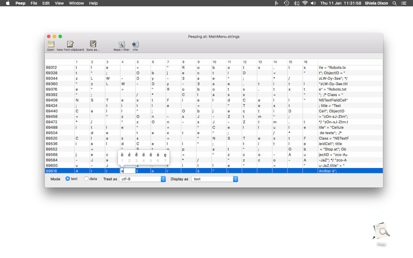Image resolution: width=413 pixels, height=258 pixels.
Task: Select row offset 69504
Action: coord(52,133)
